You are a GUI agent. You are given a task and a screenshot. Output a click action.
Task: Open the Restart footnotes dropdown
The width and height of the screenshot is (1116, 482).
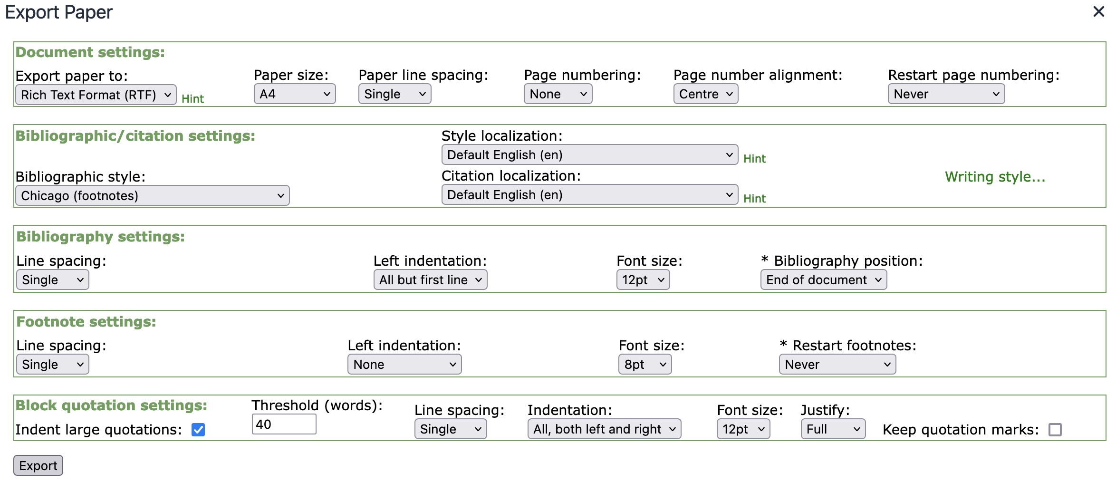pos(836,364)
